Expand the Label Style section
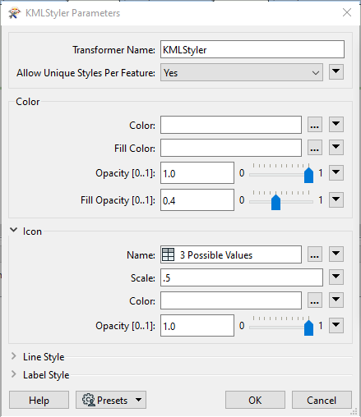The width and height of the screenshot is (361, 417). [x=13, y=374]
